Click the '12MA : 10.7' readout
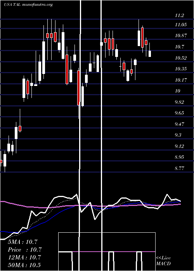This screenshot has height=271, width=194. point(24,257)
